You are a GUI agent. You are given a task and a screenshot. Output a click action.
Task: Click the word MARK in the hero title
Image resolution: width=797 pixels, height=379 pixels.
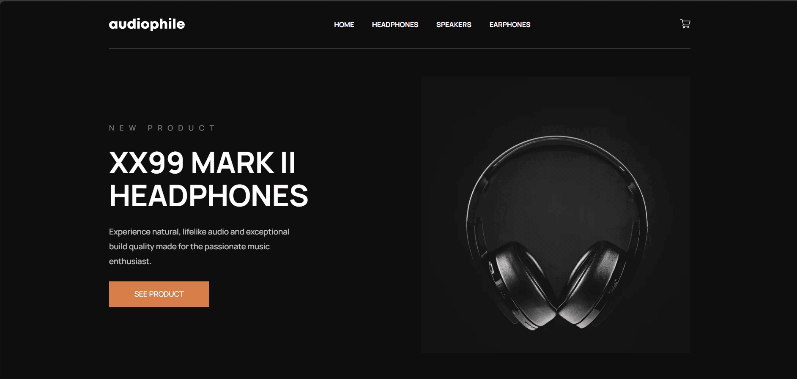[x=233, y=163]
